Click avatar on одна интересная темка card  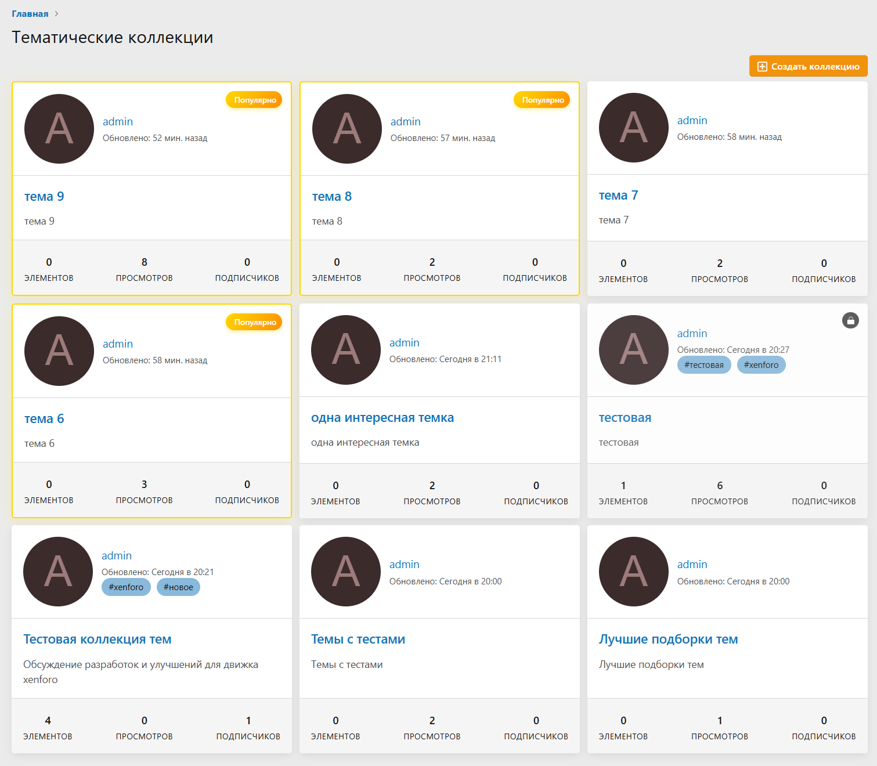(x=346, y=350)
